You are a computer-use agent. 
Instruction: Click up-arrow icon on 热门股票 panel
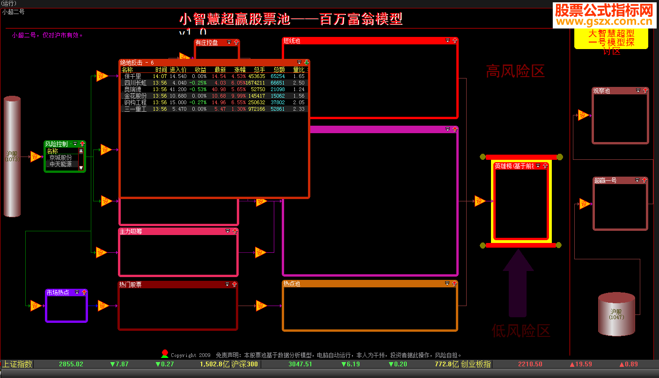coord(234,284)
